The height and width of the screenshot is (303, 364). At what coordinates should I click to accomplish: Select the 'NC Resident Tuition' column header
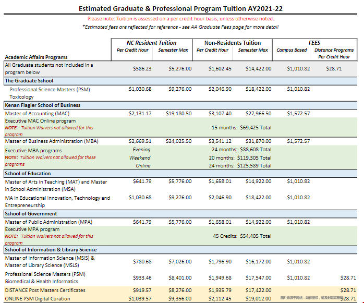click(151, 43)
